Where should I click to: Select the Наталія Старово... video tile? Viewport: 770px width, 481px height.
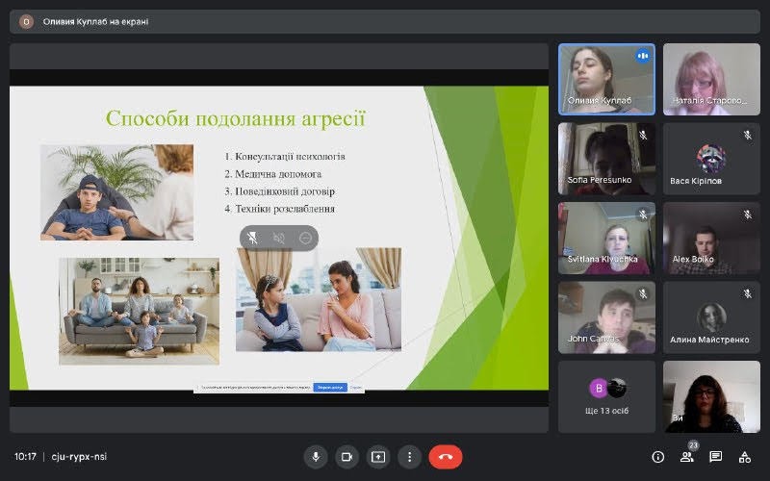click(x=711, y=80)
